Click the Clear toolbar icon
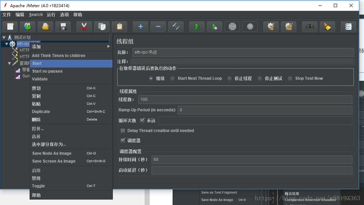The height and width of the screenshot is (205, 364). click(271, 27)
